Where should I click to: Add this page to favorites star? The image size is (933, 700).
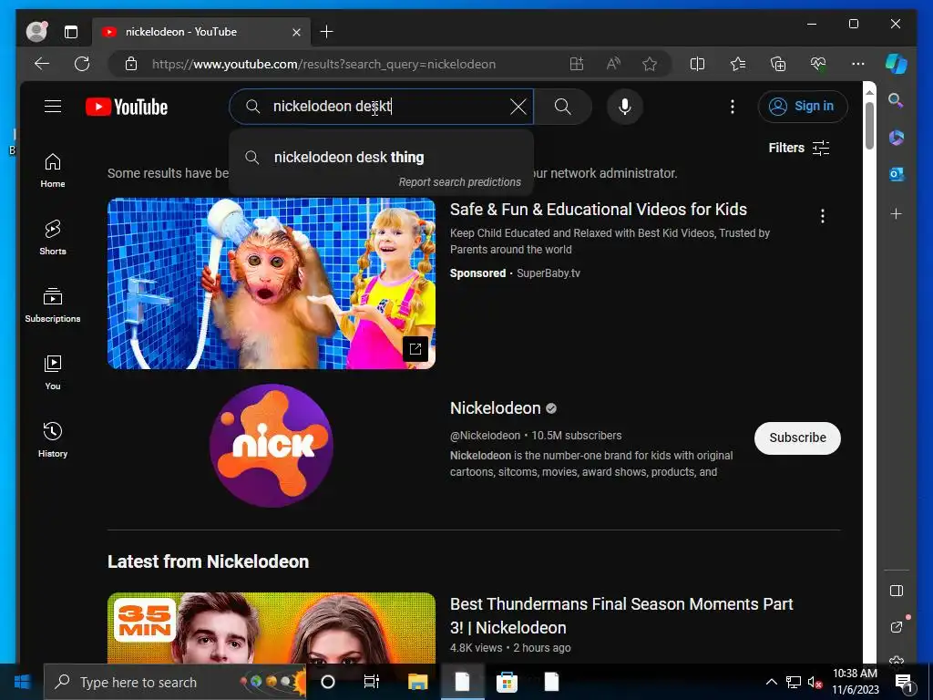point(650,64)
